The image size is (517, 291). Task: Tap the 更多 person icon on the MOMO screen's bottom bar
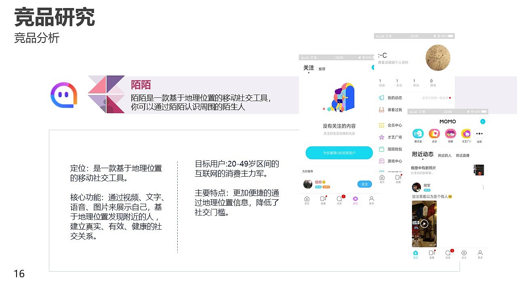pos(480,254)
